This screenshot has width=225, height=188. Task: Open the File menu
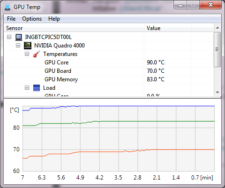click(x=11, y=19)
